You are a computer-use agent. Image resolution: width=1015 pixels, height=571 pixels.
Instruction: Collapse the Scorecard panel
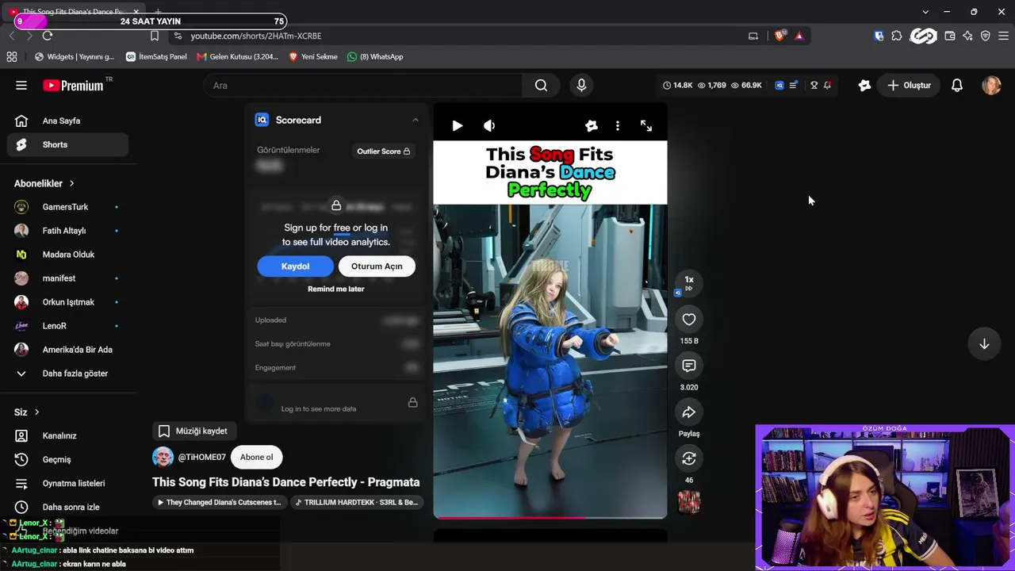[x=415, y=120]
